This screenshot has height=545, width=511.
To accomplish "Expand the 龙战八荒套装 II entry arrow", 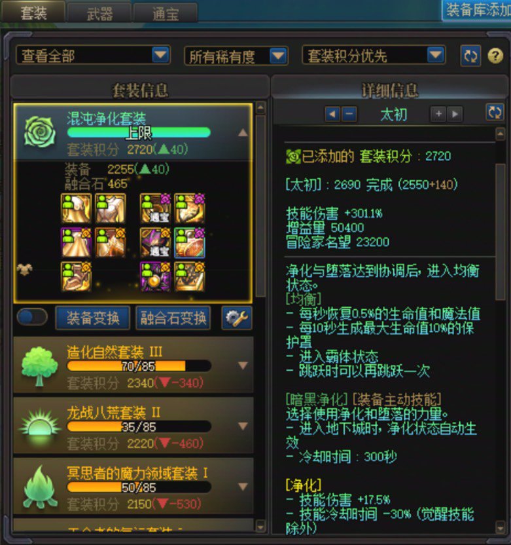I will tap(243, 426).
